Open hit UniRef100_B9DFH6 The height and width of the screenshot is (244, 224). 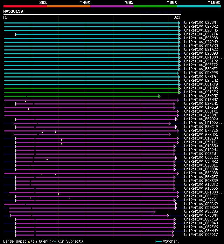pos(201,30)
